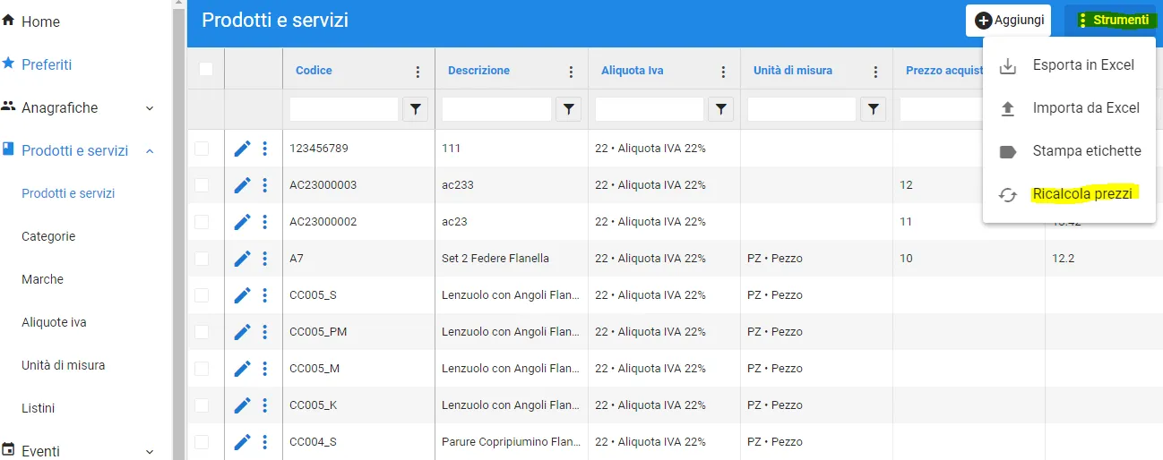The image size is (1163, 460).
Task: Open row actions menu for AC23000003
Action: pos(264,185)
